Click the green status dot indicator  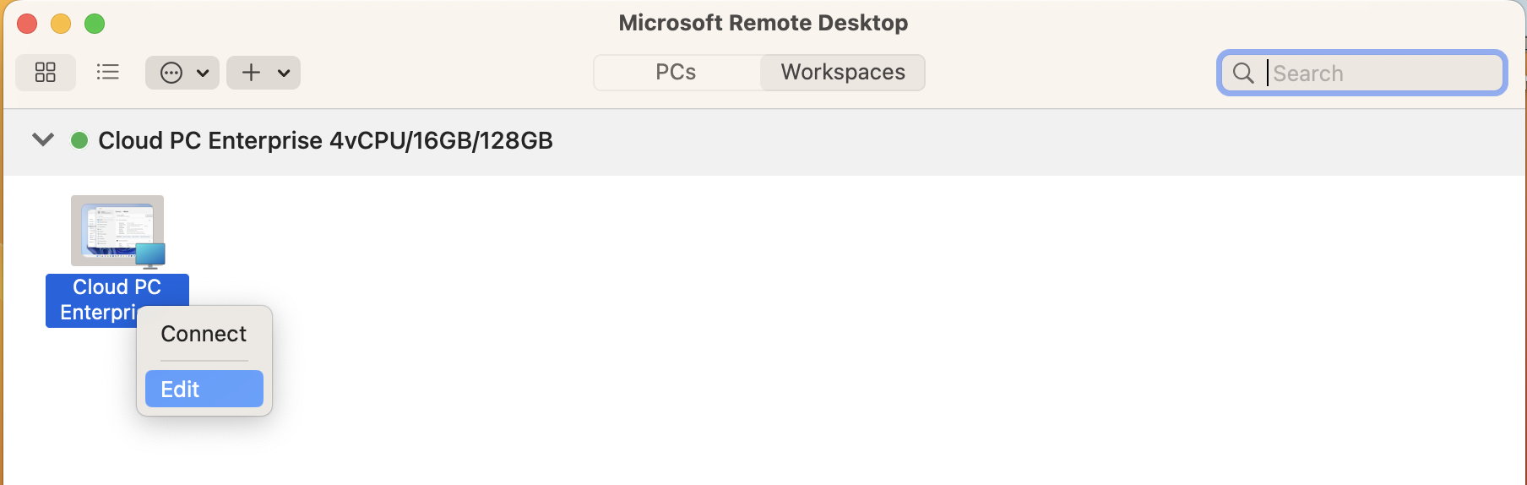[79, 140]
